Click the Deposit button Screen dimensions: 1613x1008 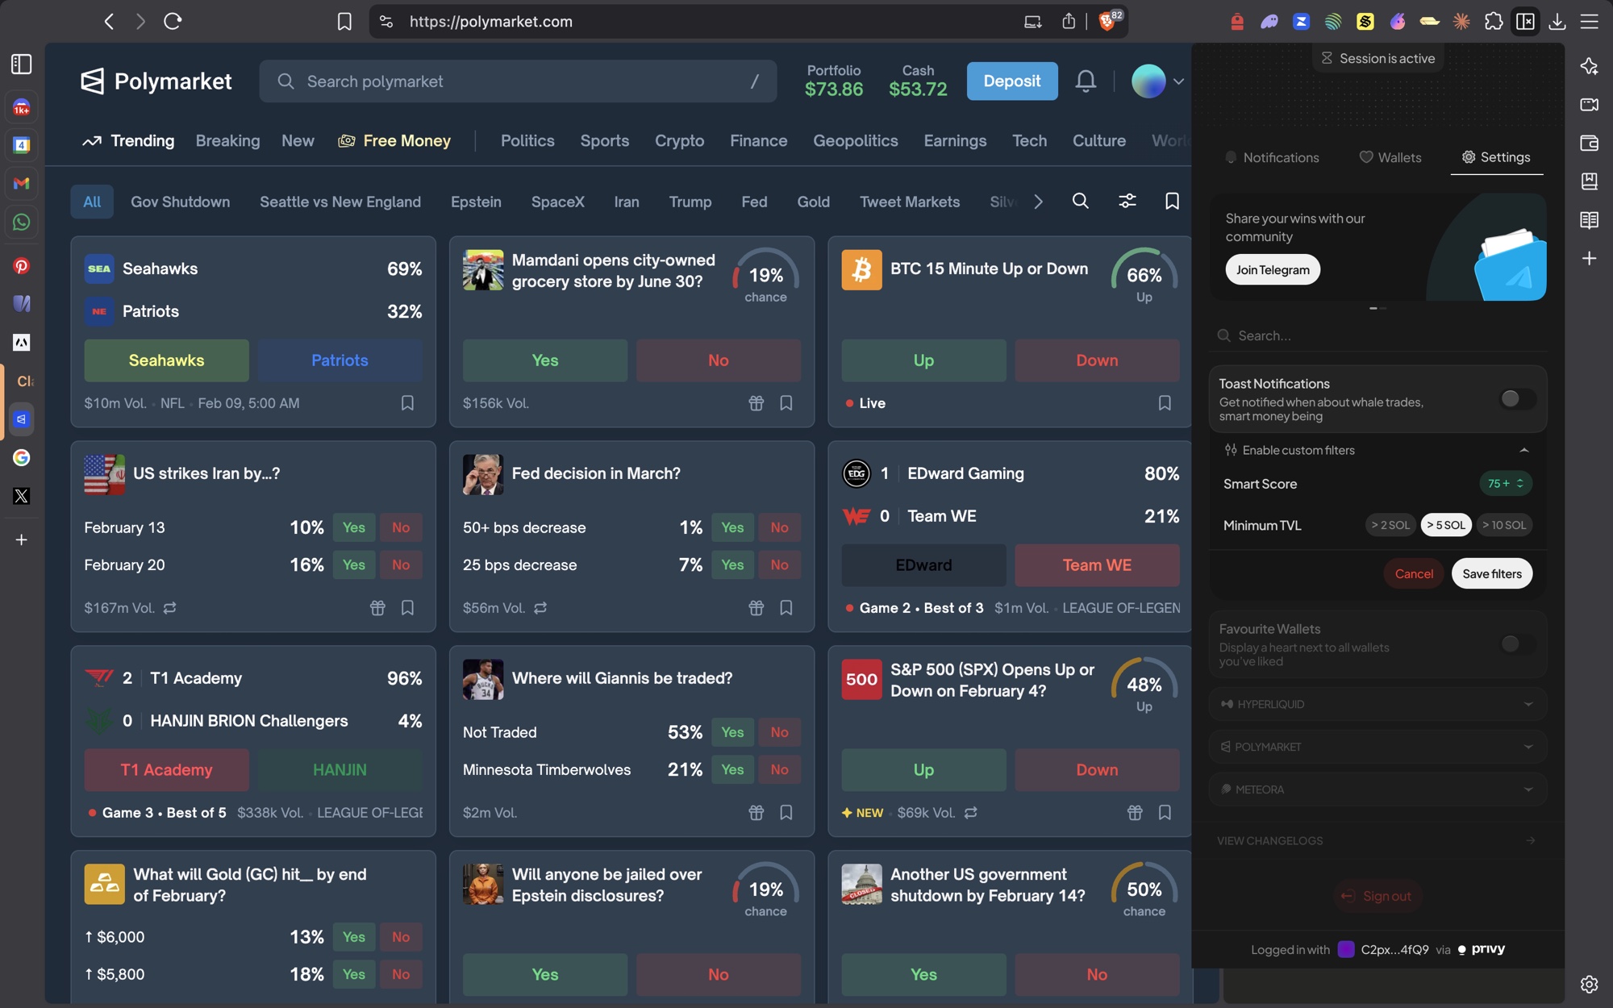coord(1012,81)
